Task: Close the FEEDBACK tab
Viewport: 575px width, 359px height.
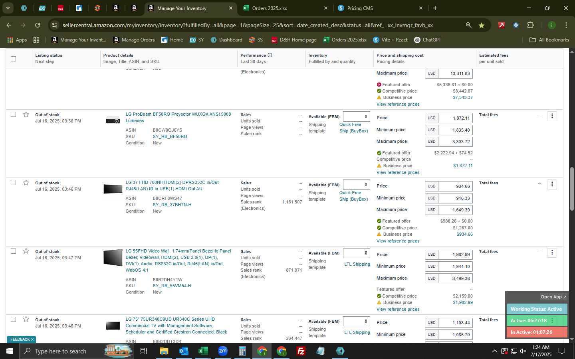Action: coord(32,339)
